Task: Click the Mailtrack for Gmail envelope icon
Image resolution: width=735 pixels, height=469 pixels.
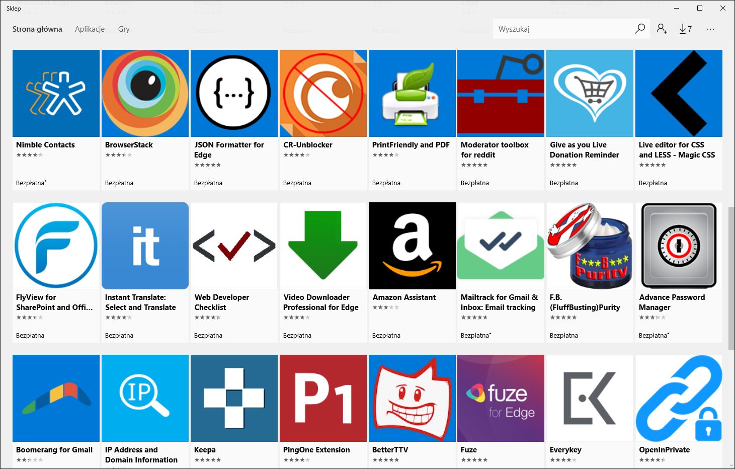Action: click(501, 246)
